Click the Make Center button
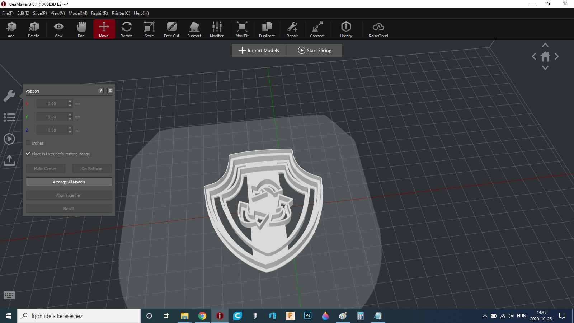Viewport: 574px width, 323px height. (45, 169)
